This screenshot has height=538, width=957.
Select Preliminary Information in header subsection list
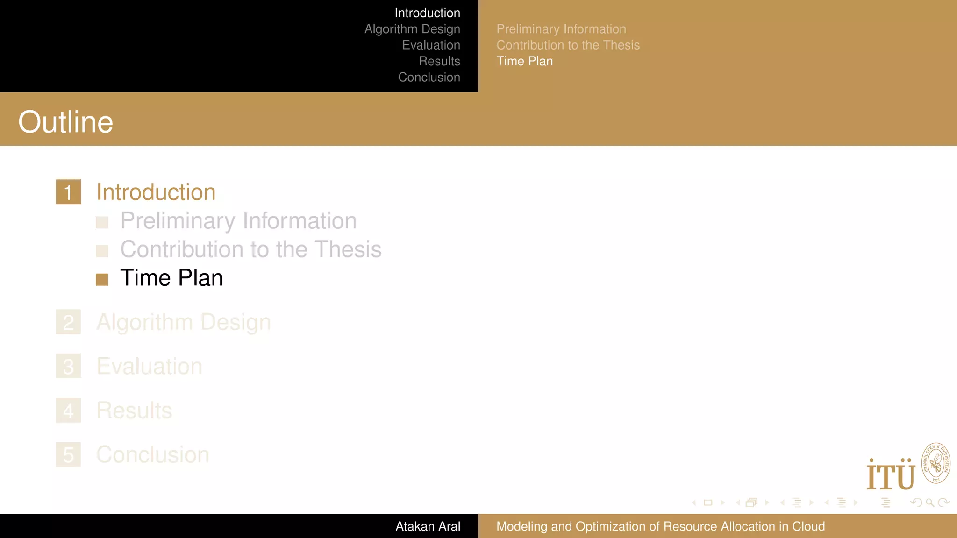pos(561,29)
